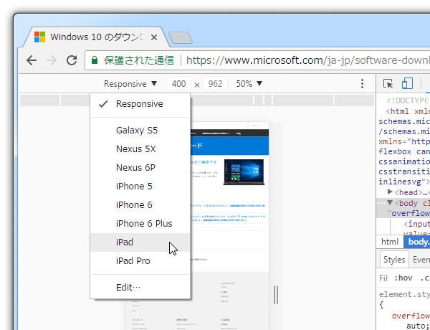The height and width of the screenshot is (330, 430).
Task: Click the body breadcrumb in DevTools
Action: 416,242
